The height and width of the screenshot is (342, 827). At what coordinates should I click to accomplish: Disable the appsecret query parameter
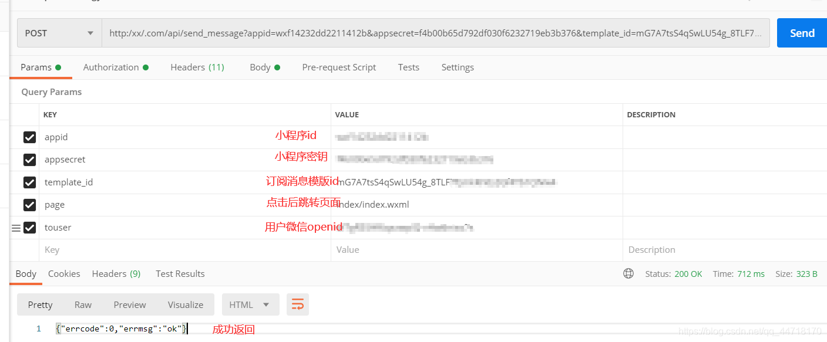coord(30,160)
